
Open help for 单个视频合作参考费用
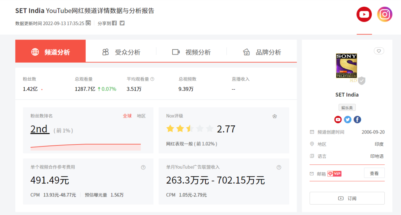(143, 167)
